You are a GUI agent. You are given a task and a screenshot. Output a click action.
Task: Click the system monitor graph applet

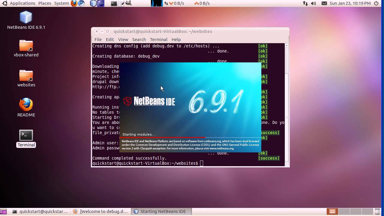click(x=157, y=3)
